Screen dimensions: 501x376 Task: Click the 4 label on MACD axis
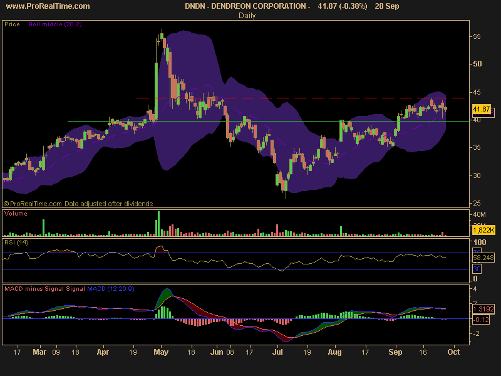(x=475, y=289)
